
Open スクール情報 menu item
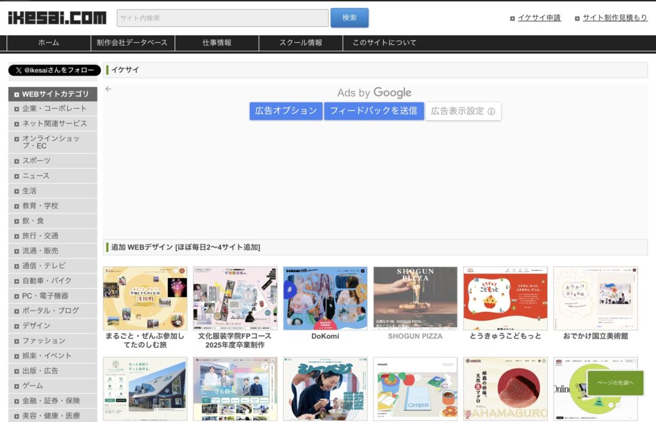[x=301, y=43]
